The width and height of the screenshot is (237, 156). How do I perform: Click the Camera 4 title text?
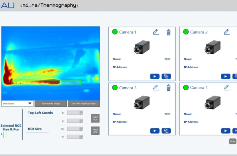(199, 88)
